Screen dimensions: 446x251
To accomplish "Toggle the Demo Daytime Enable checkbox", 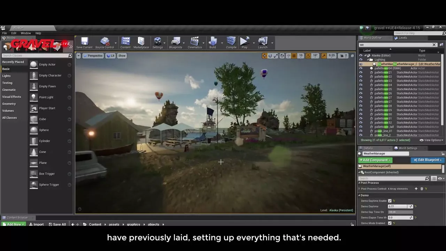I will [390, 201].
